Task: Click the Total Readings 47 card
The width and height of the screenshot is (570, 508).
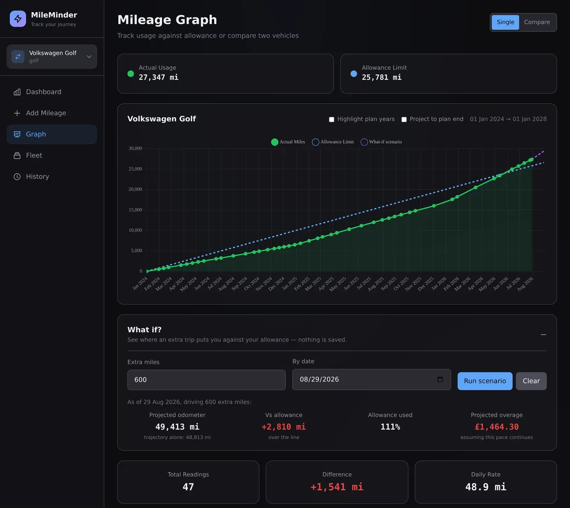Action: click(188, 482)
